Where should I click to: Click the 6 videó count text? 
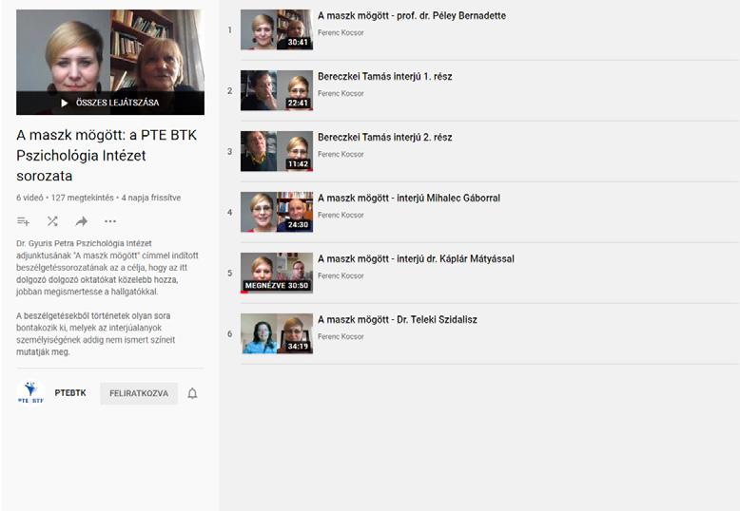[29, 198]
